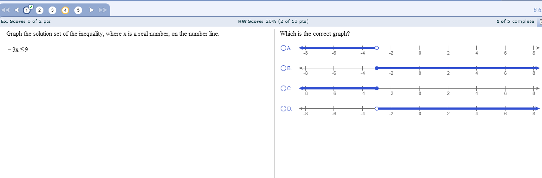Screen dimensions: 542x178
Task: Go to the first question using double-left arrows
Action: click(x=6, y=9)
